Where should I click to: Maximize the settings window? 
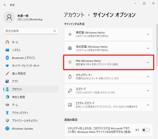pyautogui.click(x=144, y=3)
